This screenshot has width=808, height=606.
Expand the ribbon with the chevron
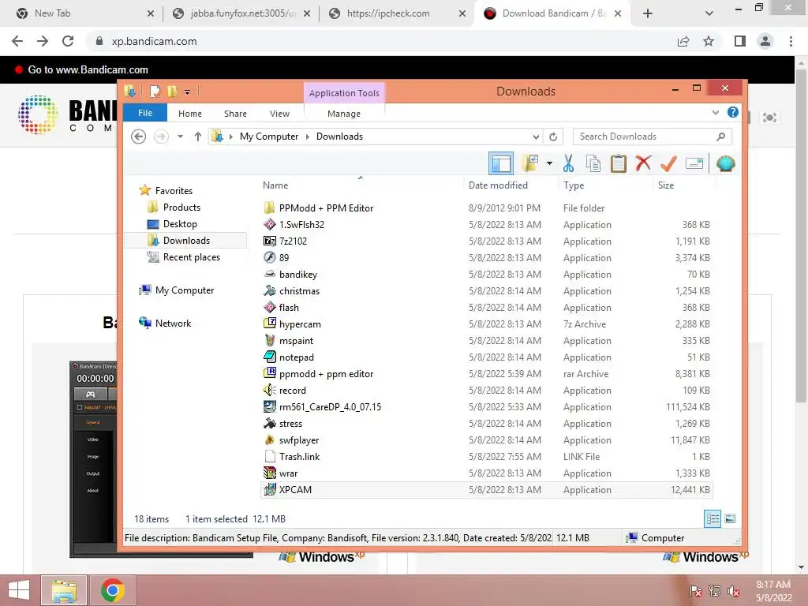(715, 112)
